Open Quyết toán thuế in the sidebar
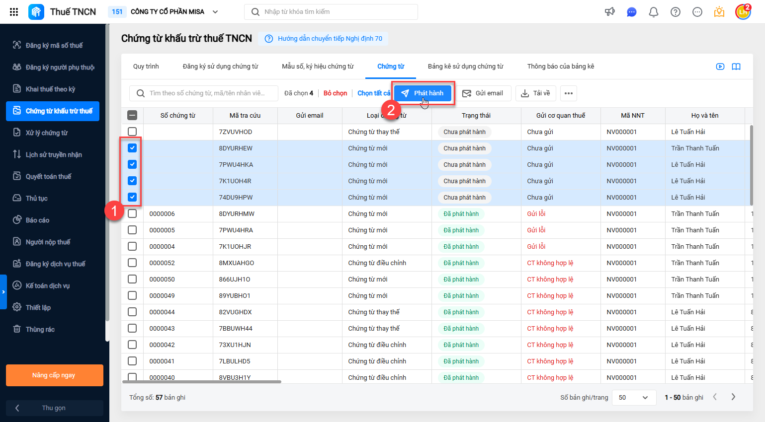765x422 pixels. coord(49,176)
